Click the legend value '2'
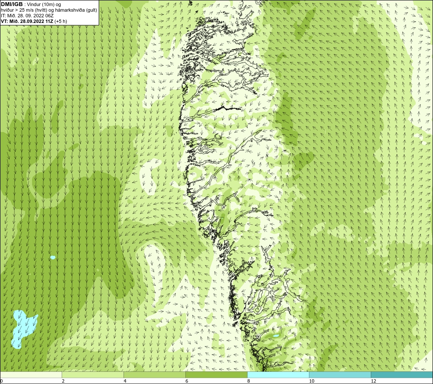This screenshot has height=384, width=433. [x=63, y=381]
